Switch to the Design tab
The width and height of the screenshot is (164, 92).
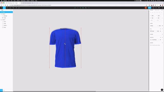point(151,10)
